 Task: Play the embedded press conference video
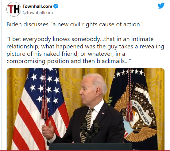tap(86, 109)
